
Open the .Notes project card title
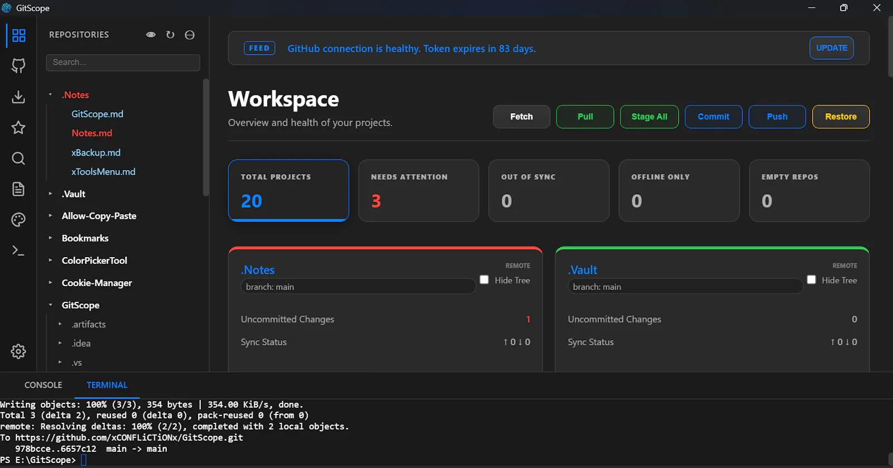[258, 270]
